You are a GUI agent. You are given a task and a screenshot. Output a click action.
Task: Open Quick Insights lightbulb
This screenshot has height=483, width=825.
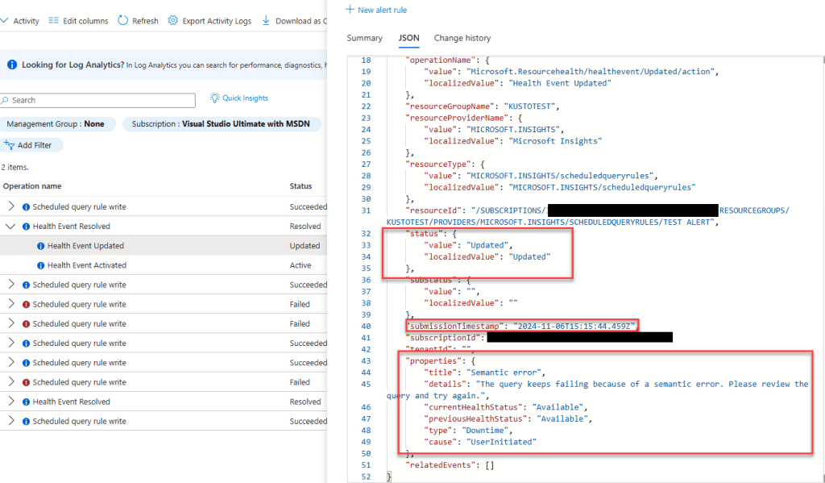(x=214, y=98)
